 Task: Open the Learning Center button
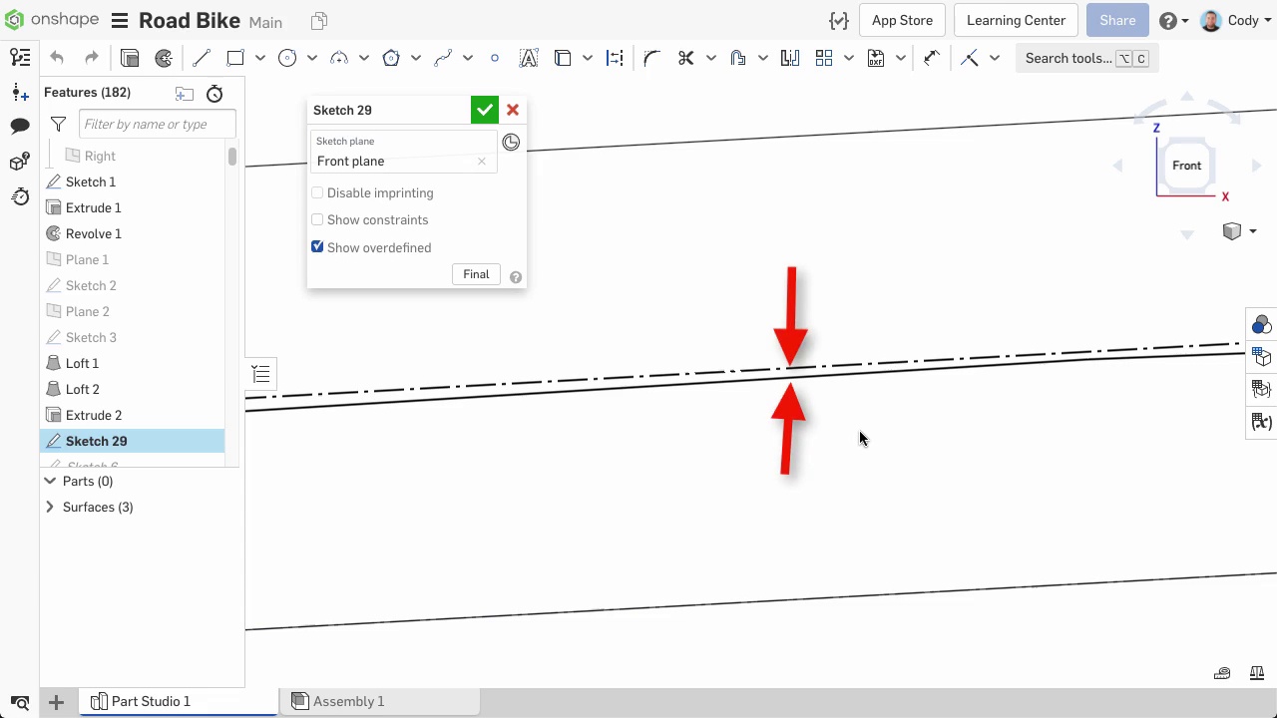click(x=1016, y=20)
